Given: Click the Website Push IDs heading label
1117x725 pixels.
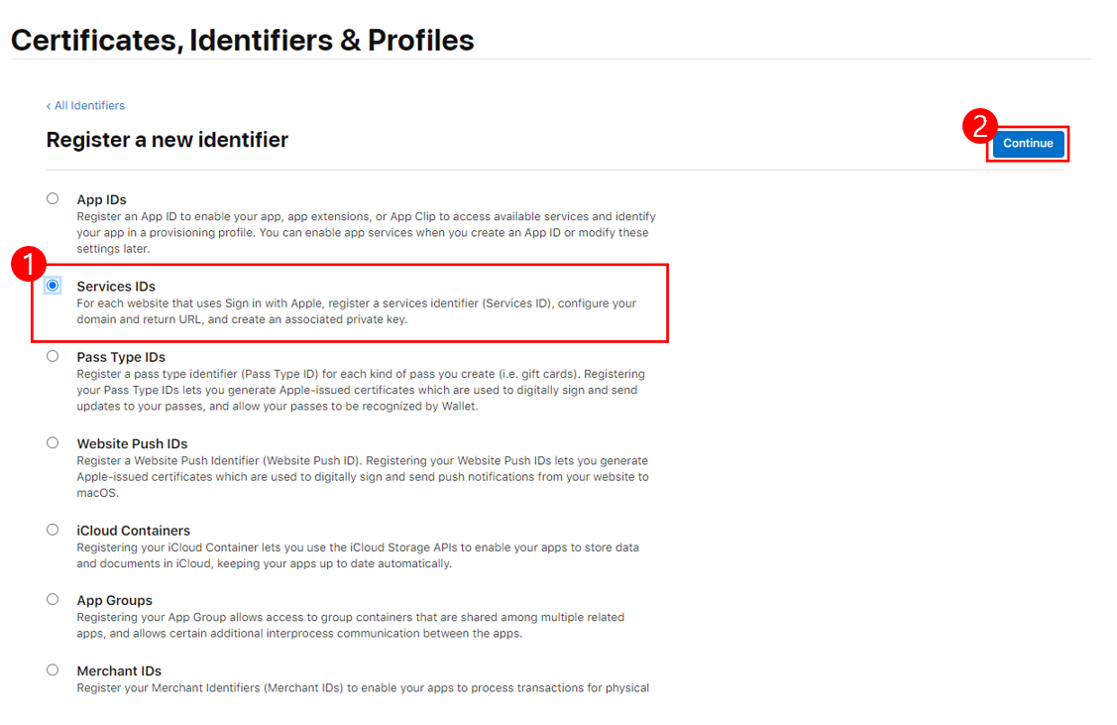Looking at the screenshot, I should tap(133, 443).
